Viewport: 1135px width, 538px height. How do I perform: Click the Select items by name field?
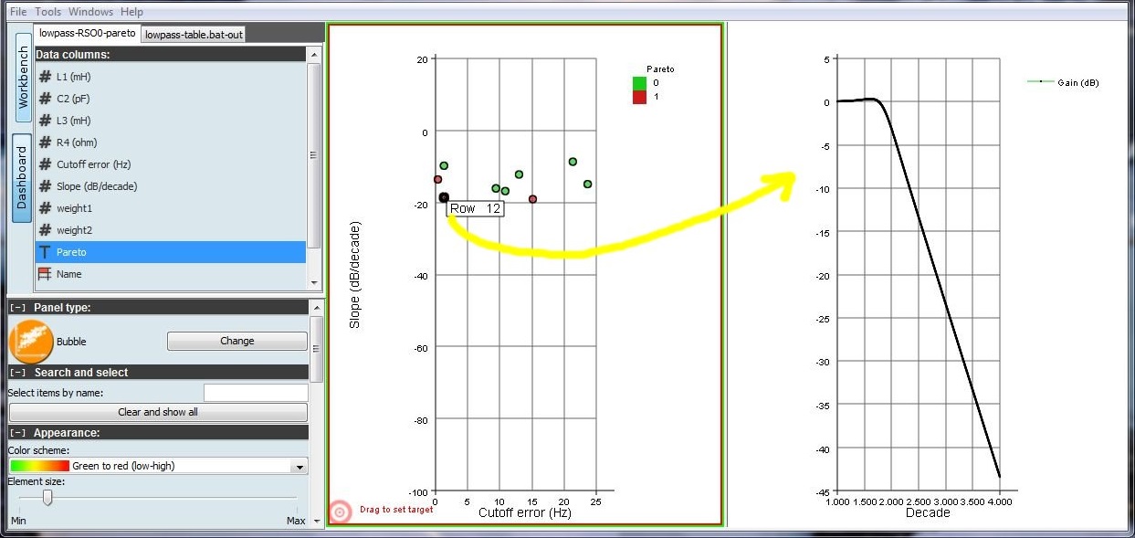[x=256, y=393]
